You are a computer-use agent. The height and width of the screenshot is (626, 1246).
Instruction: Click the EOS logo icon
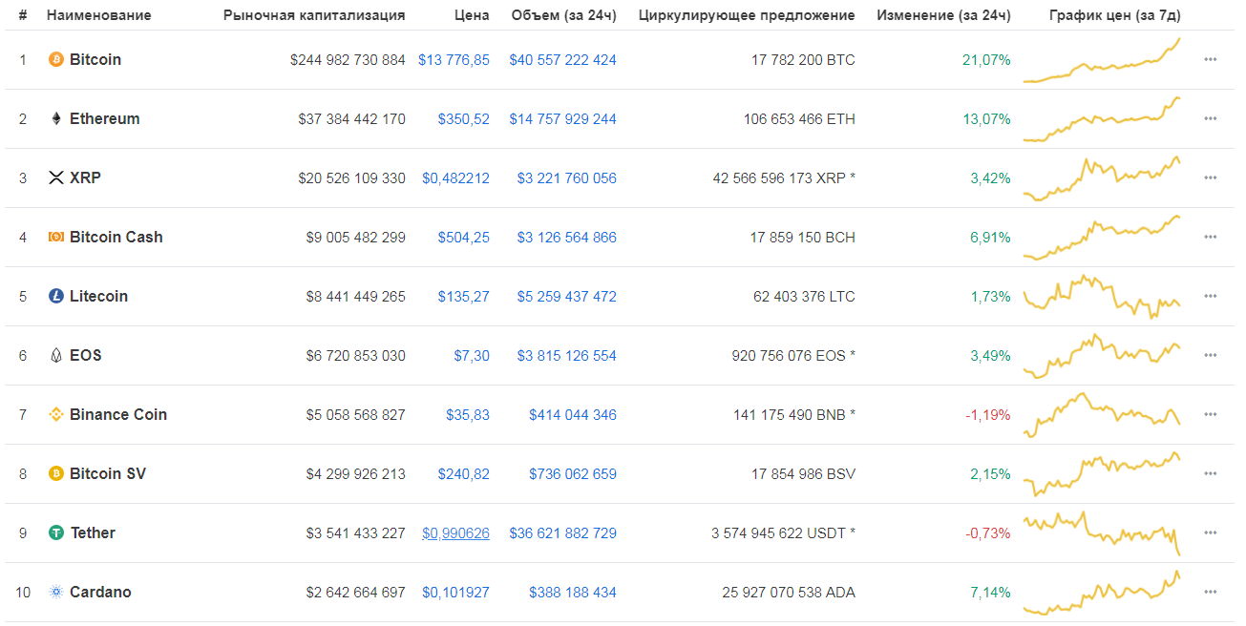[56, 355]
